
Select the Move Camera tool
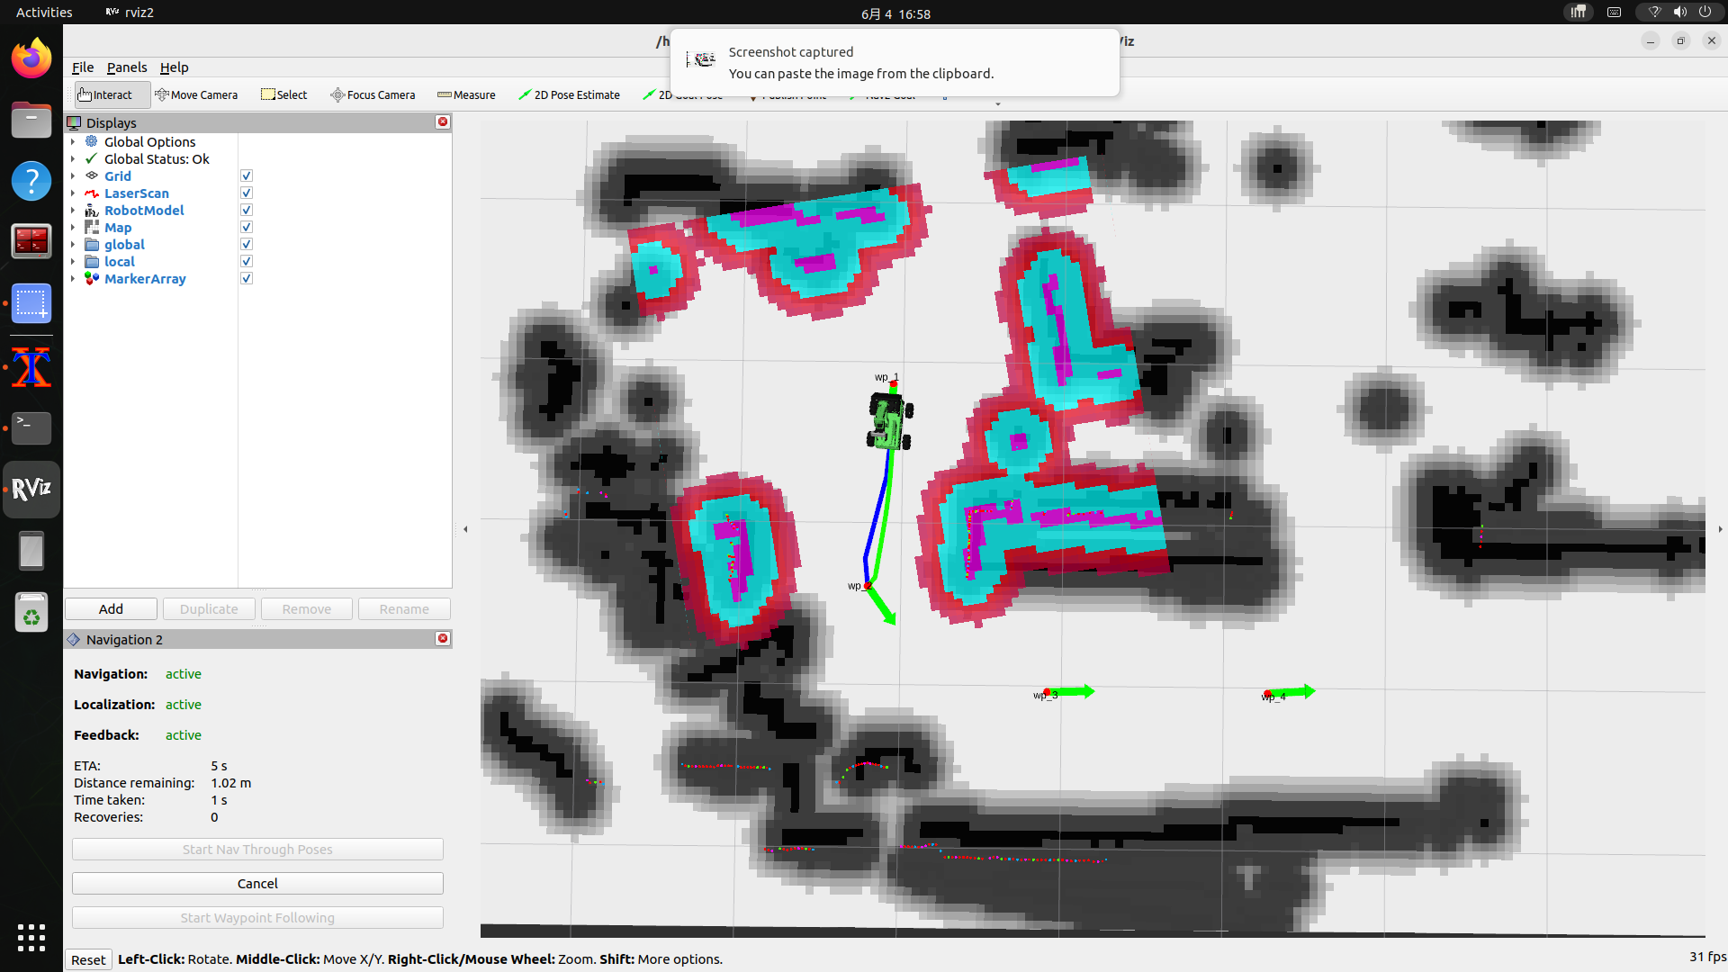[x=196, y=94]
